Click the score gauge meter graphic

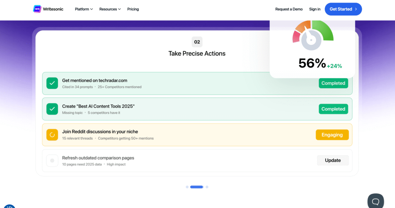click(312, 37)
